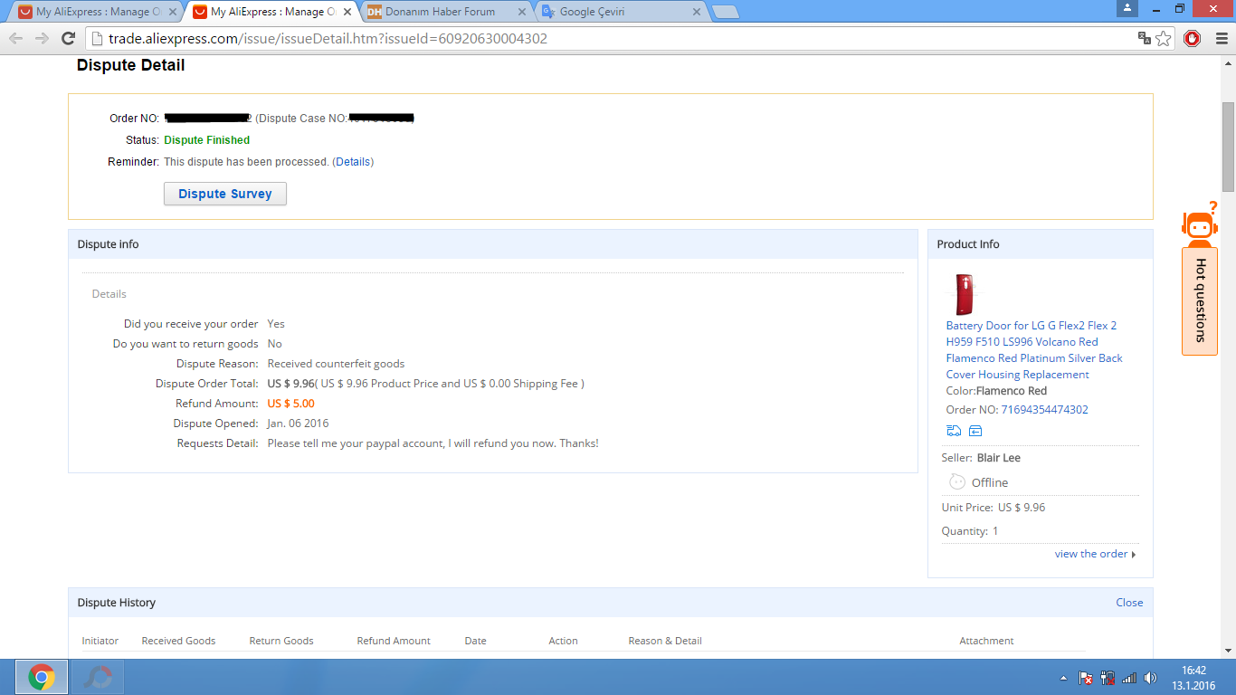Show hidden system tray icons
Image resolution: width=1236 pixels, height=695 pixels.
[x=1064, y=678]
